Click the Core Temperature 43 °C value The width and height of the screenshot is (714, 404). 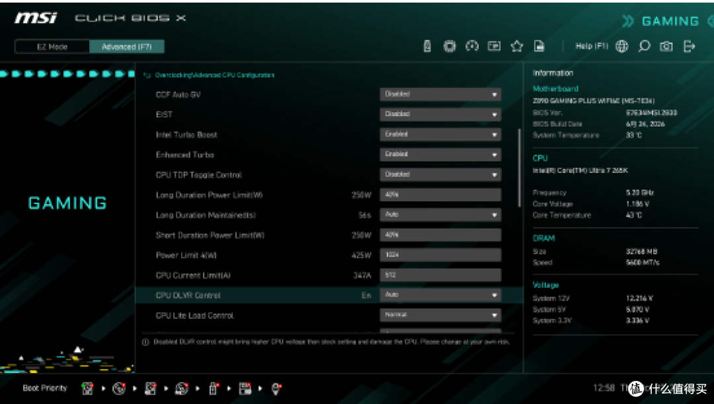click(633, 215)
